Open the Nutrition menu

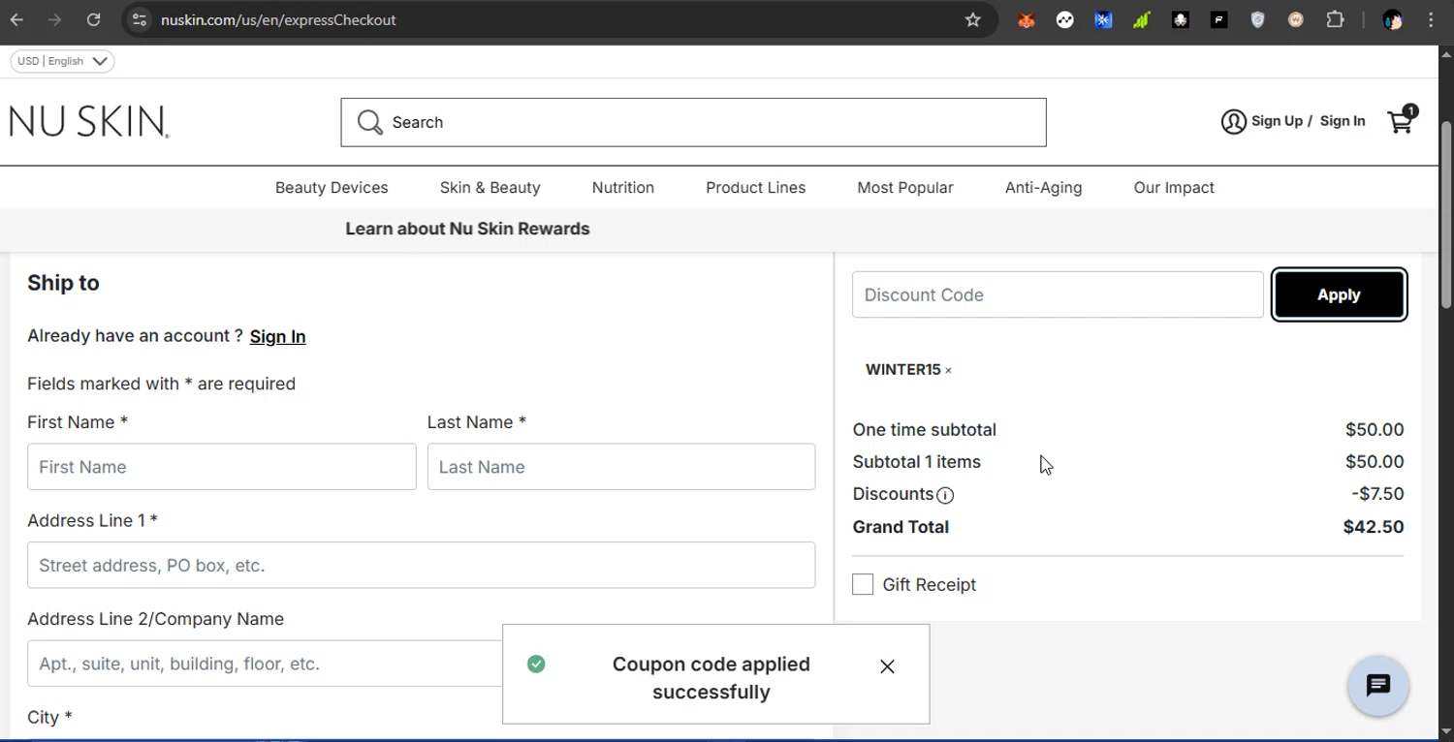[x=623, y=188]
